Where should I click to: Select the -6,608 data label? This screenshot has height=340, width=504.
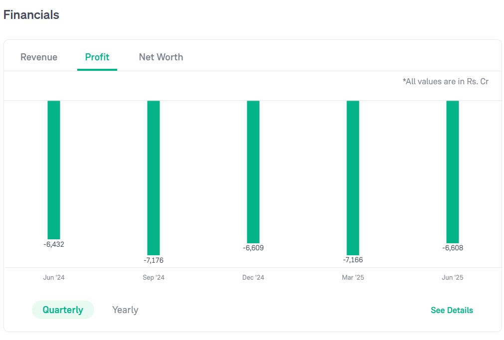pyautogui.click(x=453, y=248)
